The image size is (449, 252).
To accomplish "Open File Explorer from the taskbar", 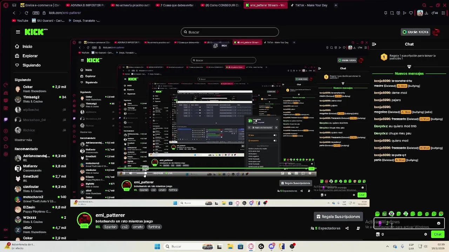I will pos(230,246).
